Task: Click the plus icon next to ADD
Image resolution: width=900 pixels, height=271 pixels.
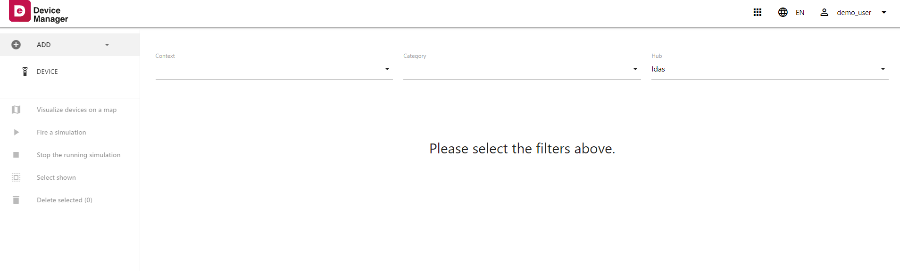Action: click(x=16, y=45)
